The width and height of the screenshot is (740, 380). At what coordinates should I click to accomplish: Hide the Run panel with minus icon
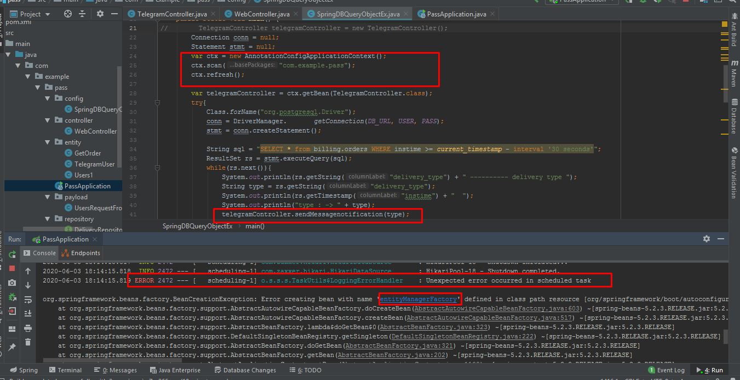pos(721,239)
